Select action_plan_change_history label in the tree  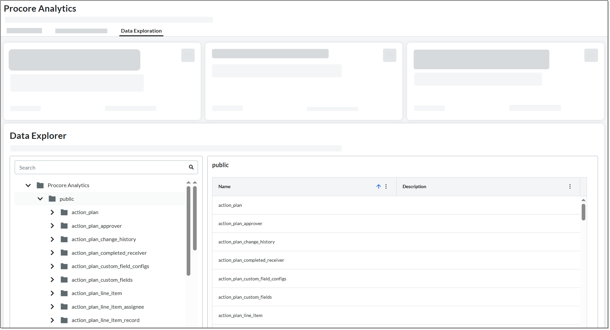click(x=104, y=239)
